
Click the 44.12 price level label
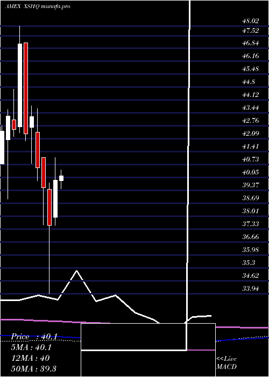[251, 95]
